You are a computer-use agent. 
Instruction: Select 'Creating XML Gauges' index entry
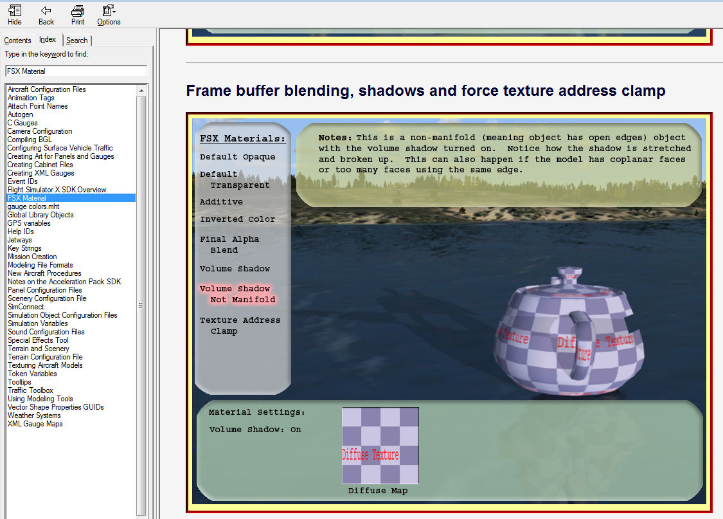click(41, 173)
